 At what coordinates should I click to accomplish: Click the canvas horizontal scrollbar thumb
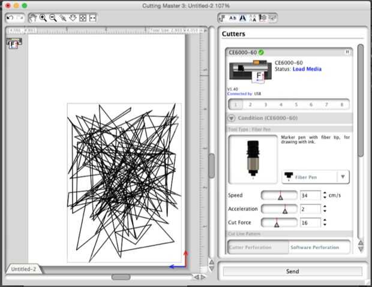pyautogui.click(x=121, y=277)
